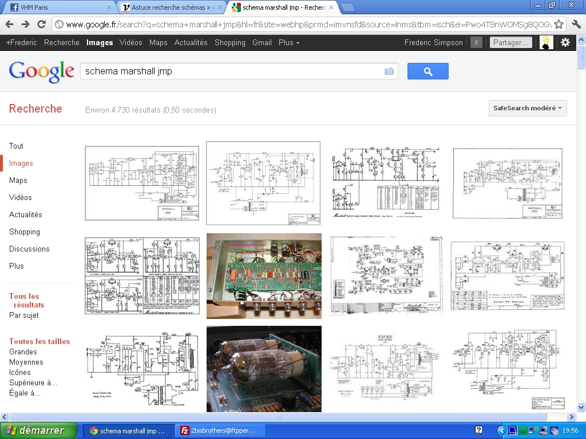Viewport: 586px width, 439px height.
Task: Click Recherche in the top black bar
Action: pyautogui.click(x=62, y=42)
